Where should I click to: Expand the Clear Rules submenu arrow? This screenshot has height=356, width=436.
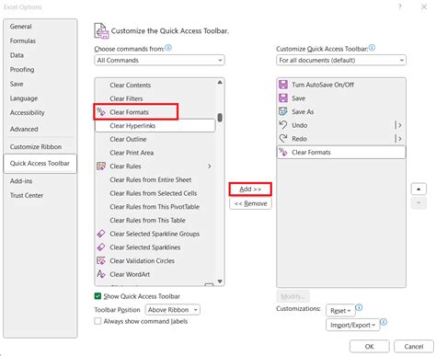click(210, 167)
